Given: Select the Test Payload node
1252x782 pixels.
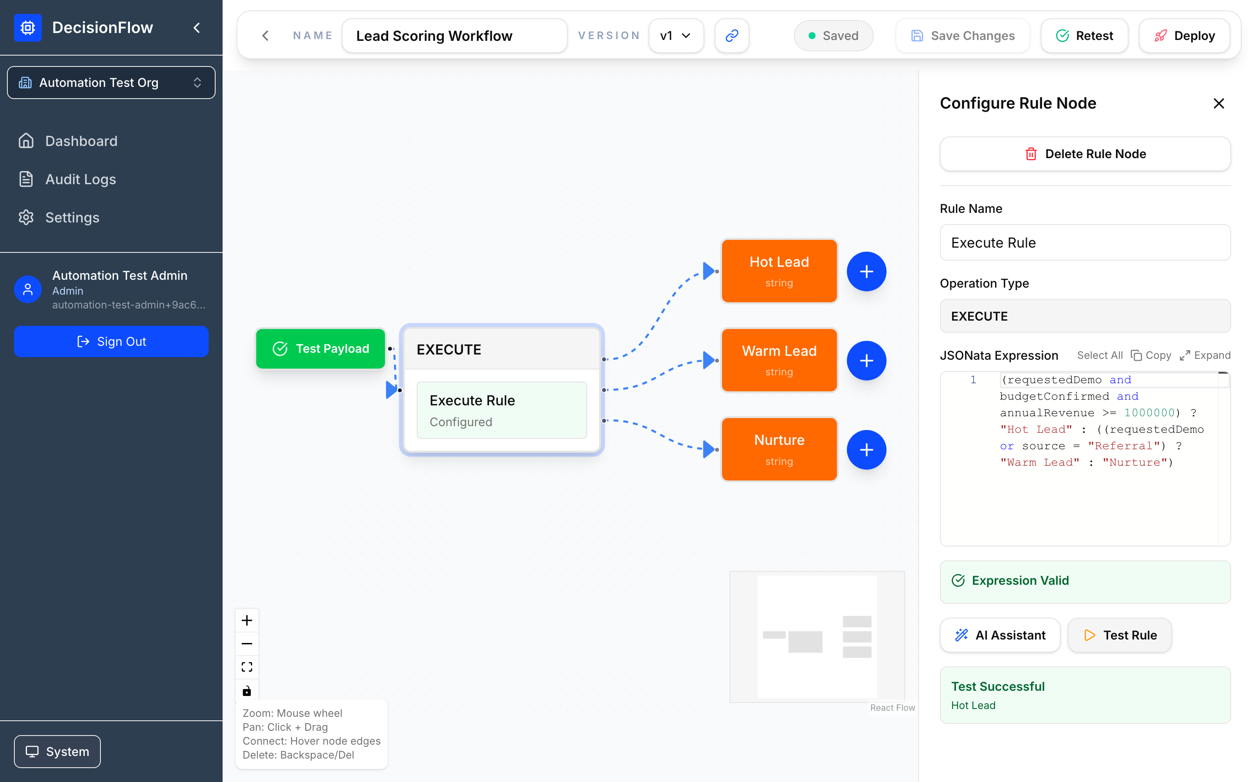Looking at the screenshot, I should click(321, 348).
